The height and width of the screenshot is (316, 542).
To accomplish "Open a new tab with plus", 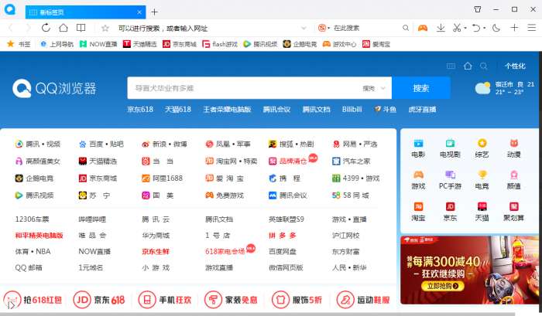I will click(x=155, y=12).
